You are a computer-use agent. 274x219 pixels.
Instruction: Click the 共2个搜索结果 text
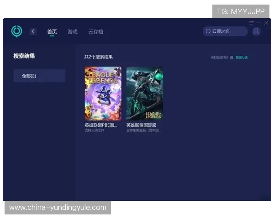(x=99, y=57)
